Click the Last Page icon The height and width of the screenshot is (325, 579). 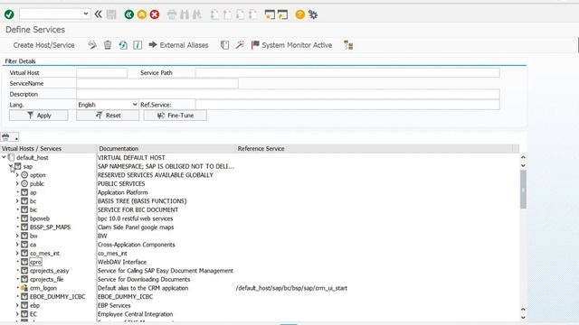(253, 14)
